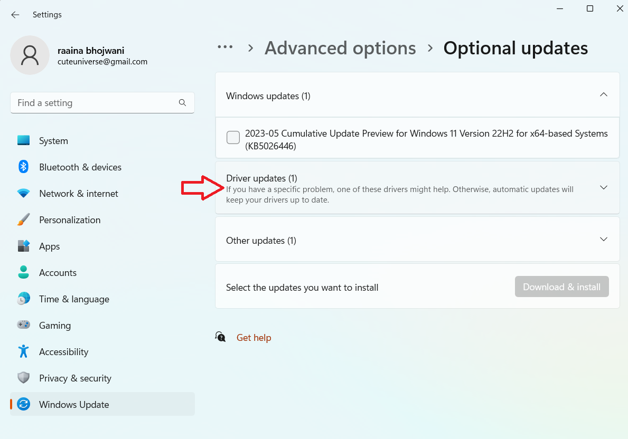Open the Get help link

254,338
